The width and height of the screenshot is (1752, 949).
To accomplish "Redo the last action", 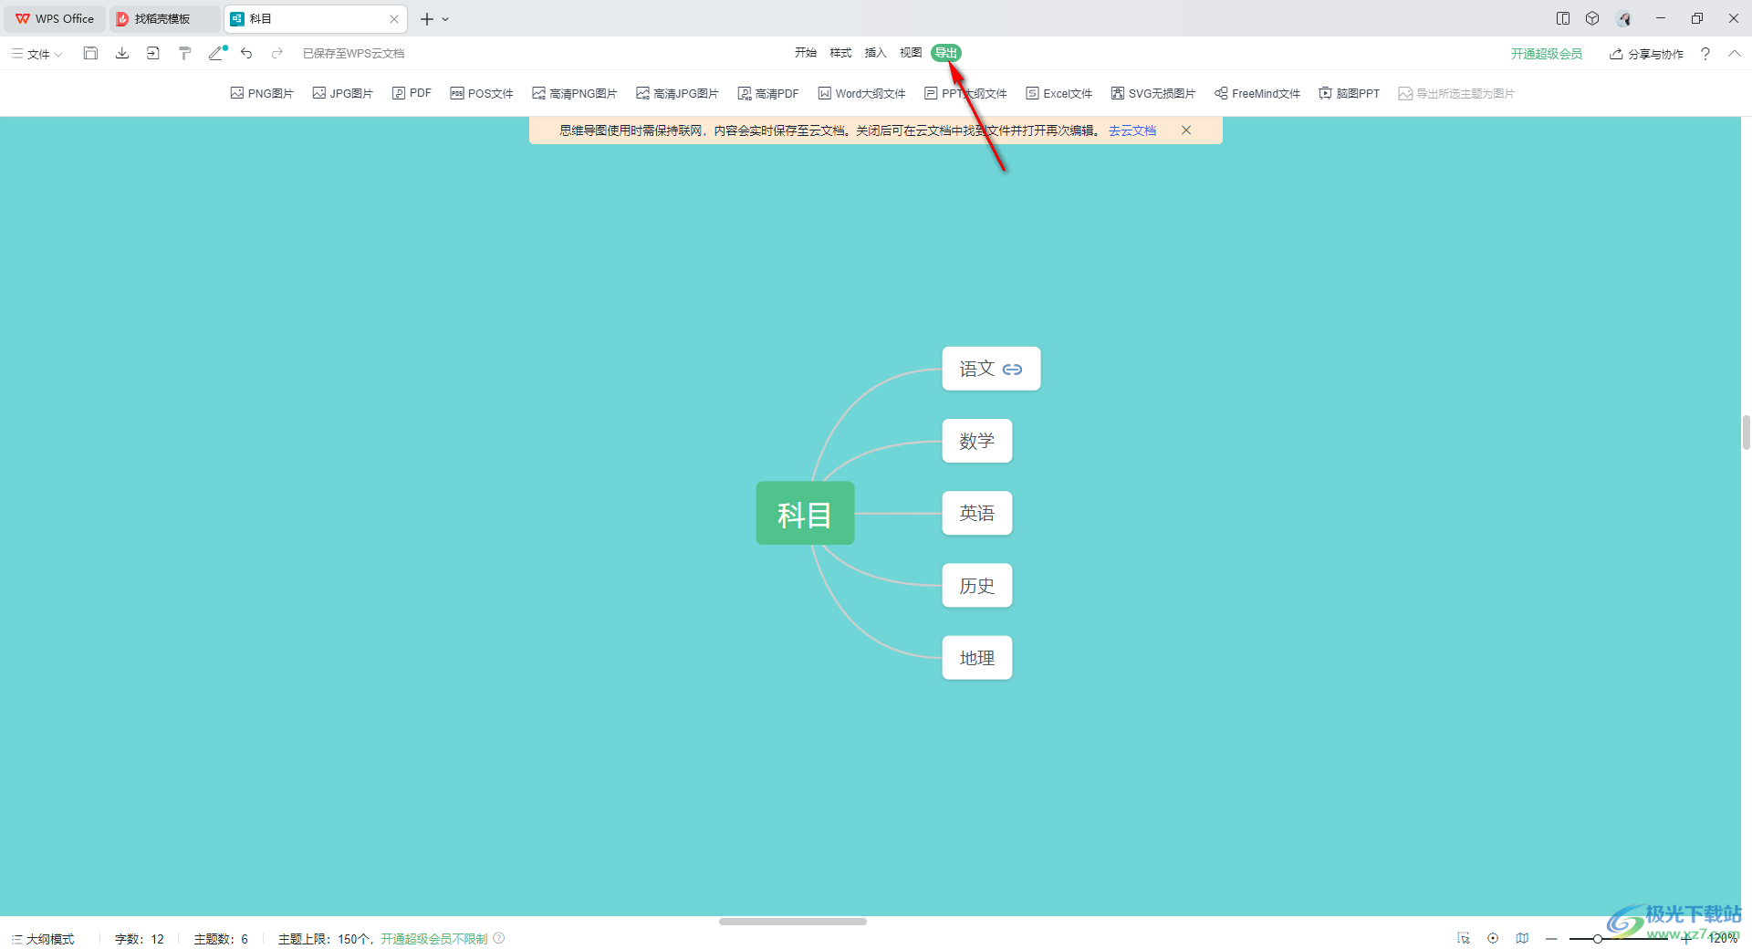I will coord(277,53).
